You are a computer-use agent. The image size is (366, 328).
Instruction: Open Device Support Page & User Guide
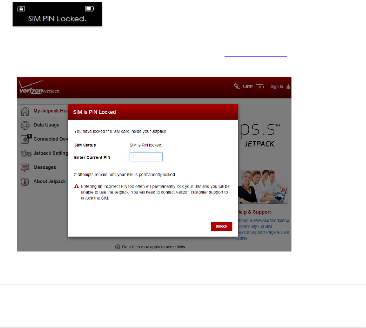(263, 235)
